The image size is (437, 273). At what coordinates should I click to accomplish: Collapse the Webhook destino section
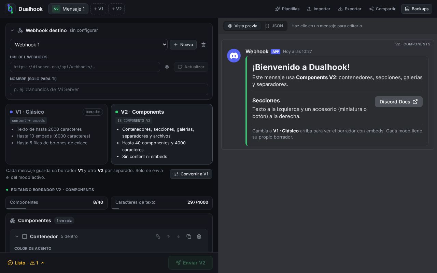click(x=12, y=30)
